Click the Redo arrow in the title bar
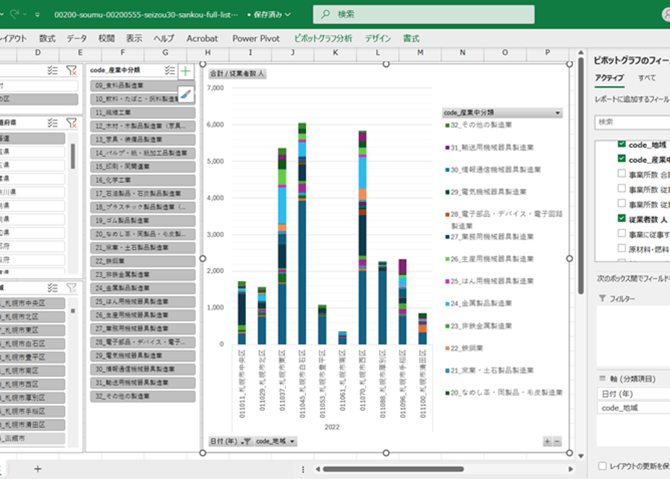The width and height of the screenshot is (670, 479). [15, 14]
